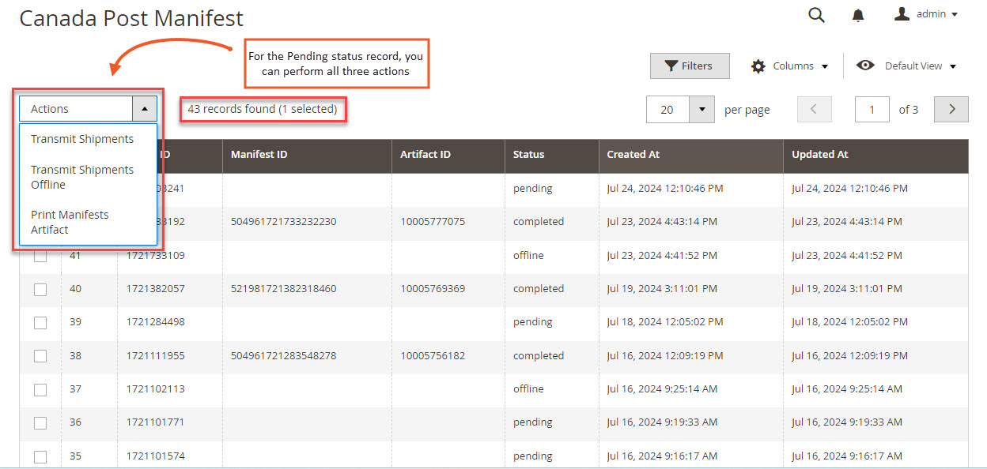
Task: Choose Transmit Shipments Offline action
Action: pyautogui.click(x=82, y=177)
